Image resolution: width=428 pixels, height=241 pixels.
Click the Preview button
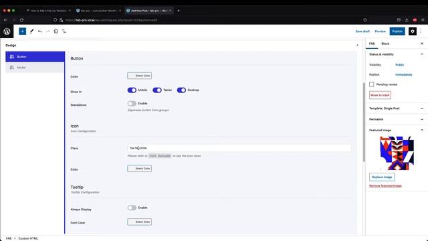[381, 31]
